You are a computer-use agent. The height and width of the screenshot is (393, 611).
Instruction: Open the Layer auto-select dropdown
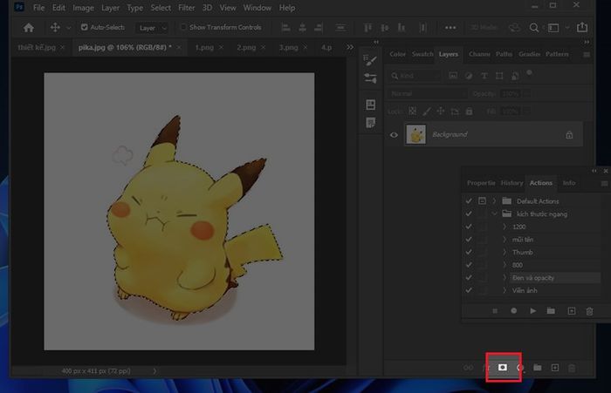pos(152,28)
